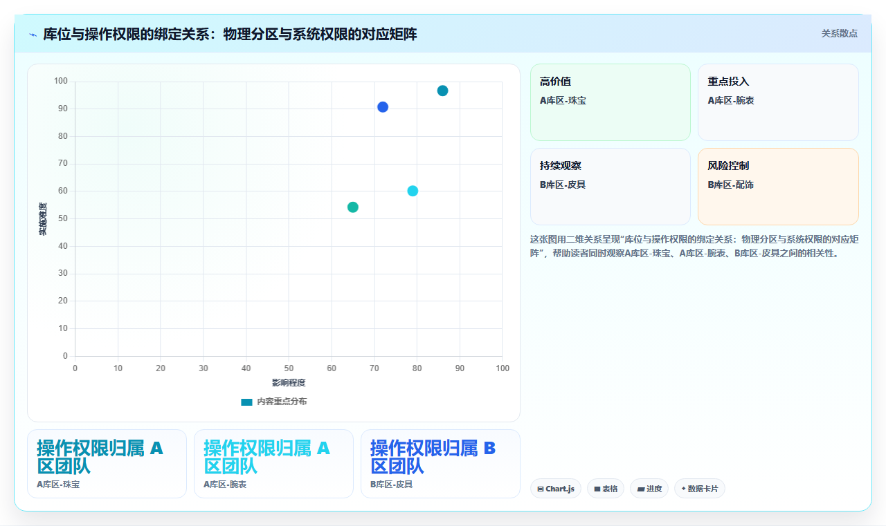Toggle the 内容重点分布 legend color box
This screenshot has height=526, width=886.
click(246, 402)
